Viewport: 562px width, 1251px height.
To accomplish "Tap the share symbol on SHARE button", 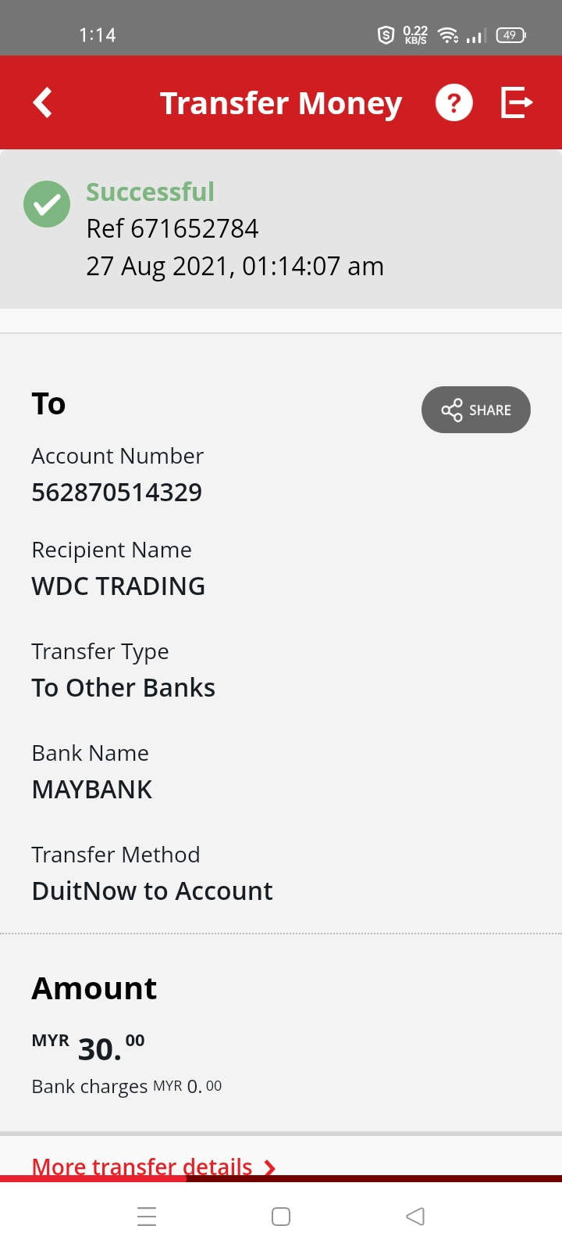I will (452, 410).
